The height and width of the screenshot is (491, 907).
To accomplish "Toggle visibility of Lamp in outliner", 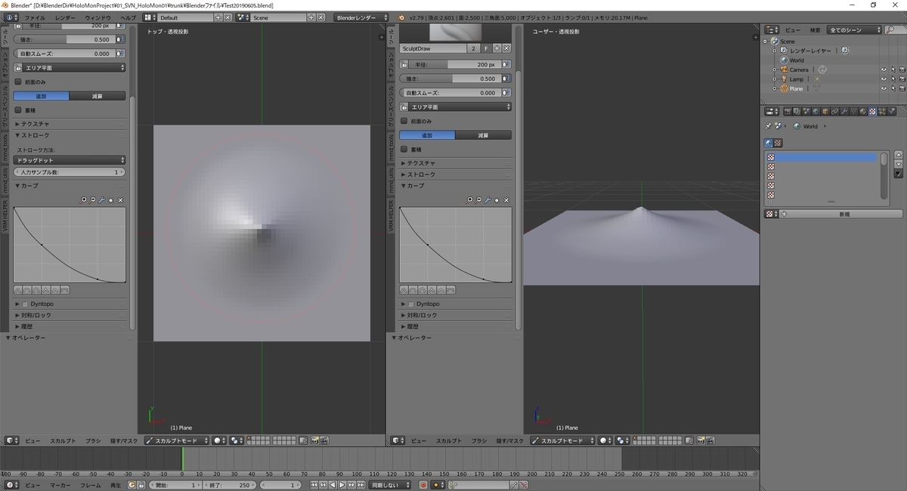I will click(883, 79).
